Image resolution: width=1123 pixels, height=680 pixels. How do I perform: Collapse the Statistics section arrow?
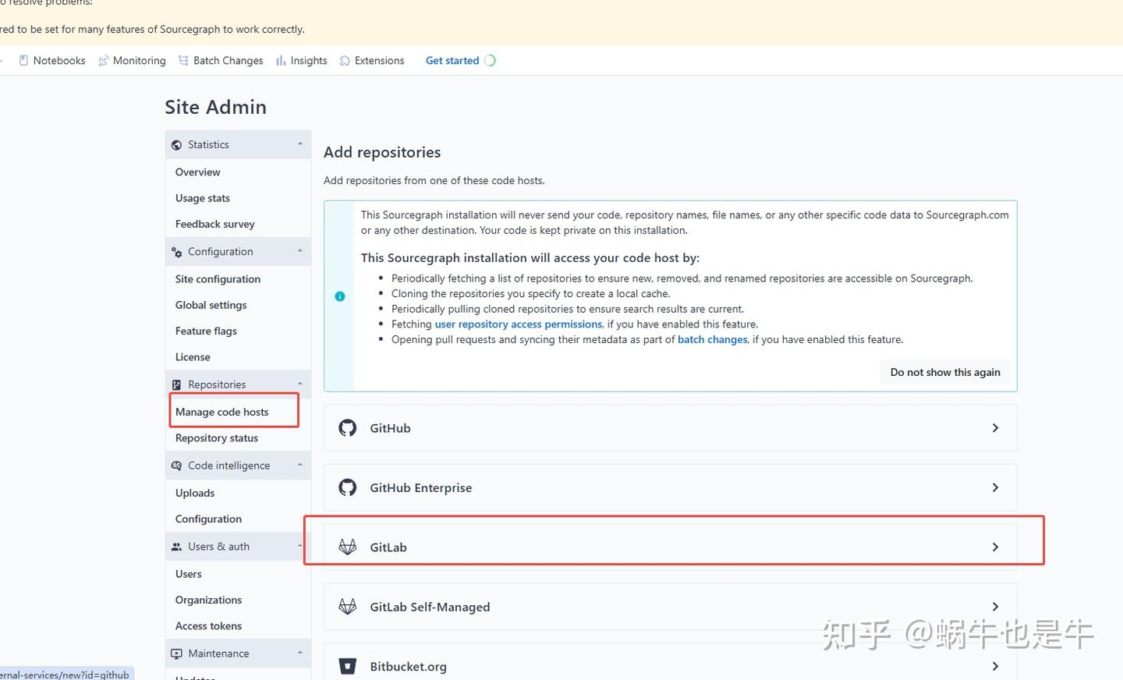[300, 144]
